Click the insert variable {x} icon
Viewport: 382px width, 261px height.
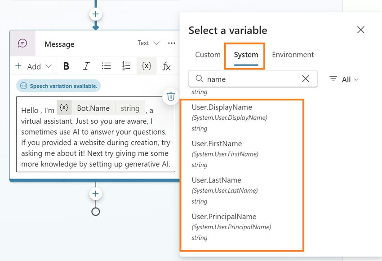pyautogui.click(x=147, y=66)
